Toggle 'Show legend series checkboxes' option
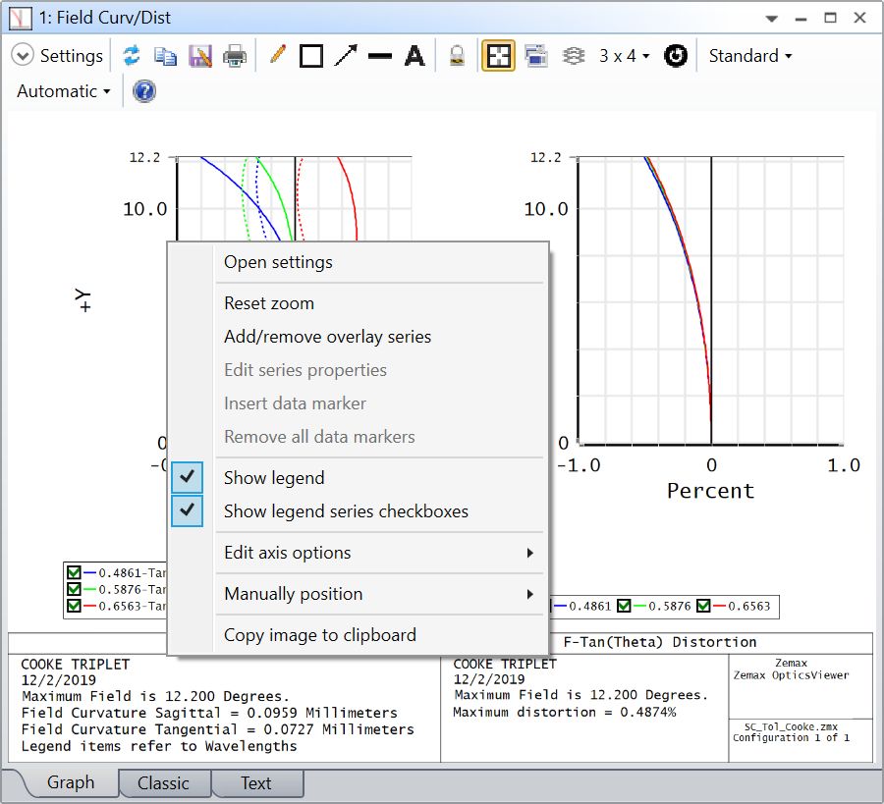 coord(346,511)
